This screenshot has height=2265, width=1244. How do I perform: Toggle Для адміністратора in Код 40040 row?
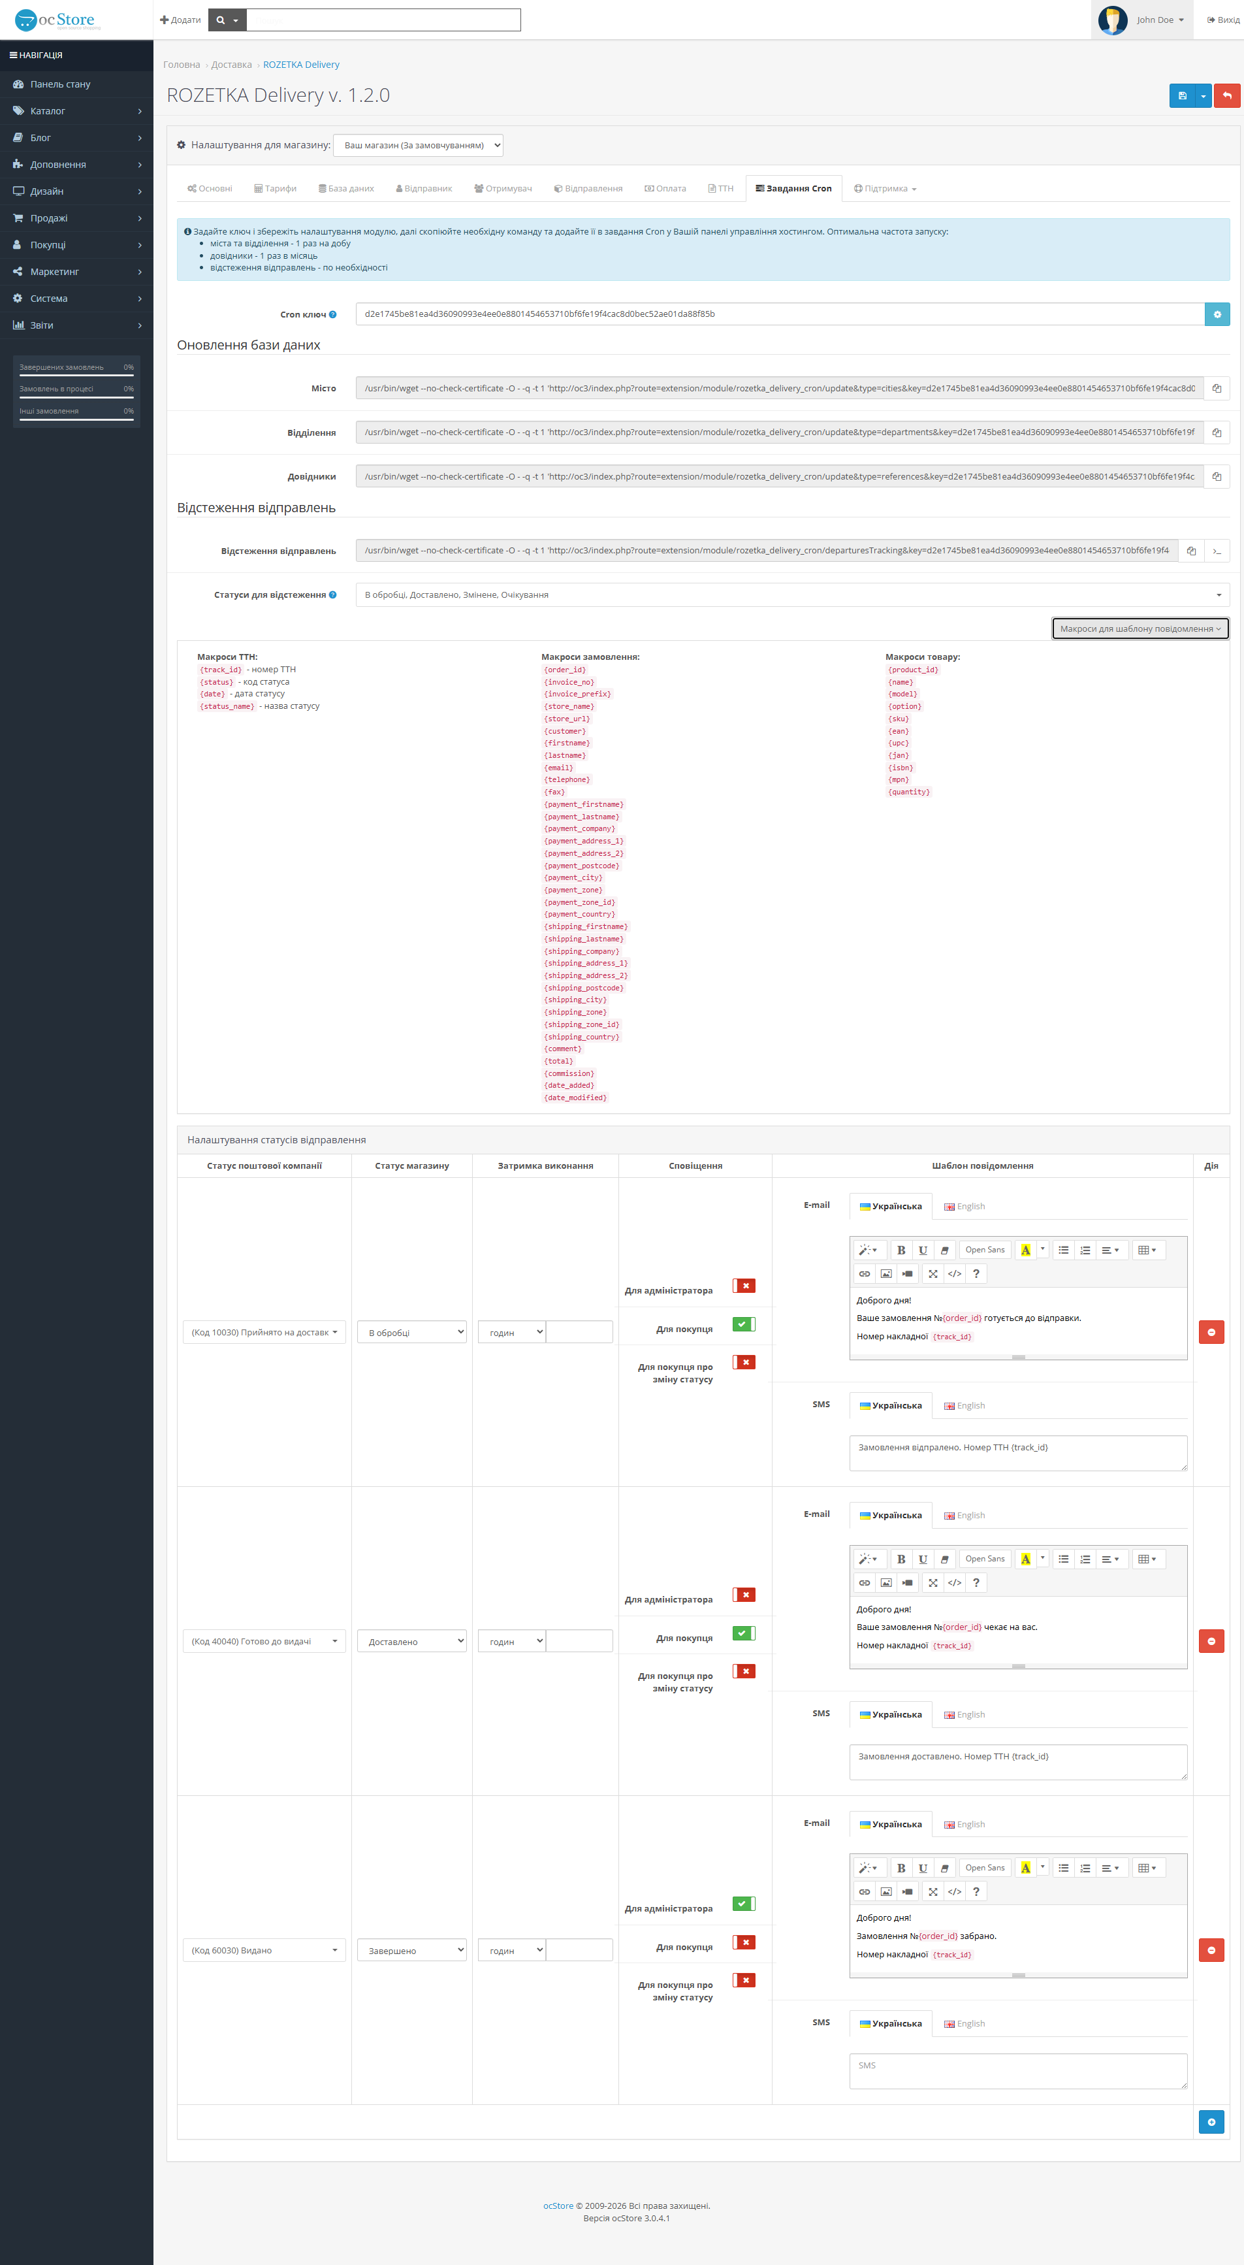click(x=744, y=1595)
